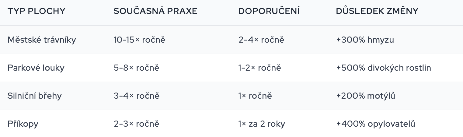Click the +500% divokých rostlin cell
The image size is (463, 137).
(383, 68)
